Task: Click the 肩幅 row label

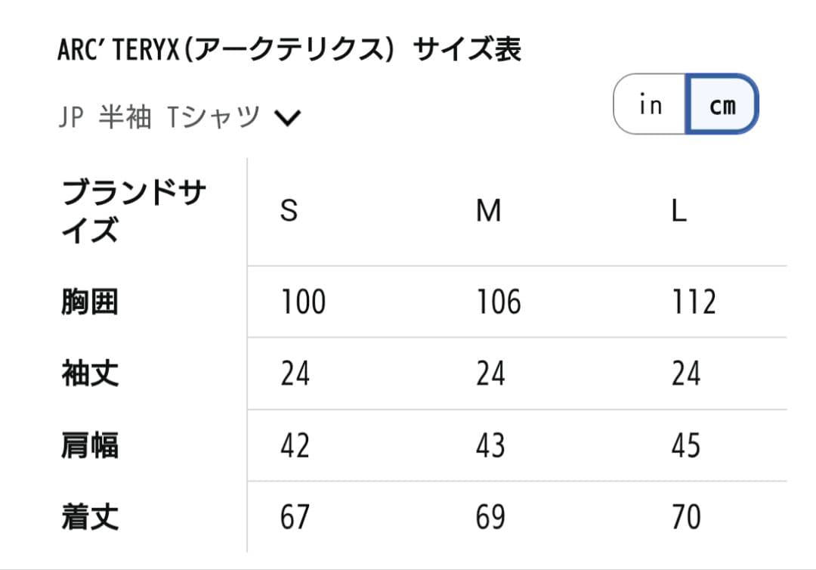Action: click(88, 445)
